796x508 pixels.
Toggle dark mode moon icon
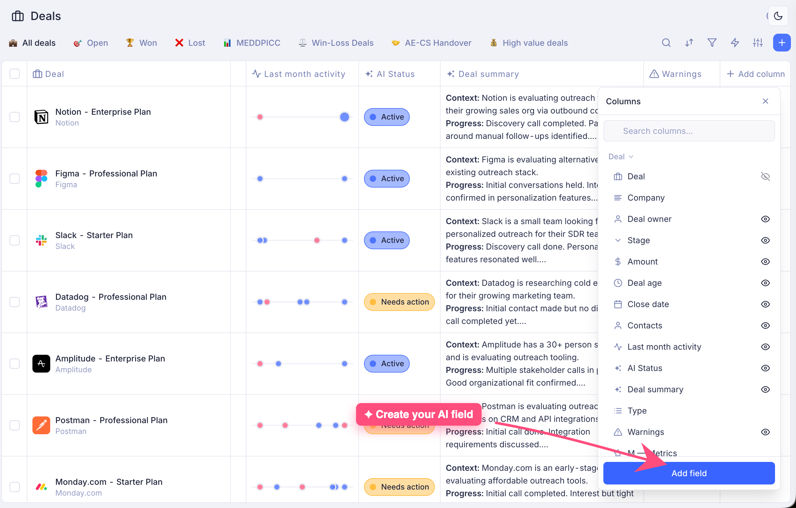click(778, 16)
